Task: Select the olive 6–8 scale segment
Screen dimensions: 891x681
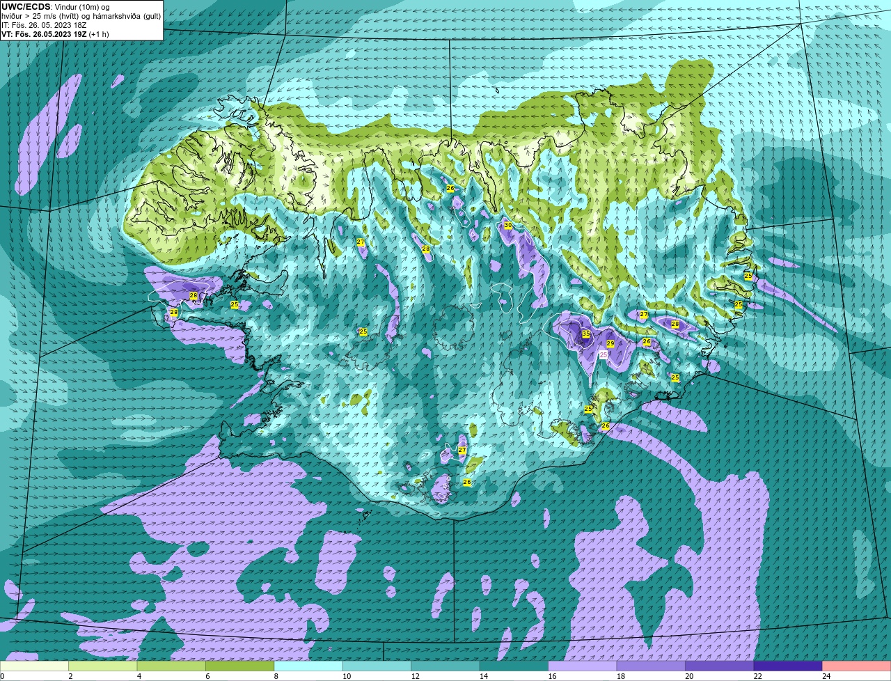Action: (x=241, y=666)
